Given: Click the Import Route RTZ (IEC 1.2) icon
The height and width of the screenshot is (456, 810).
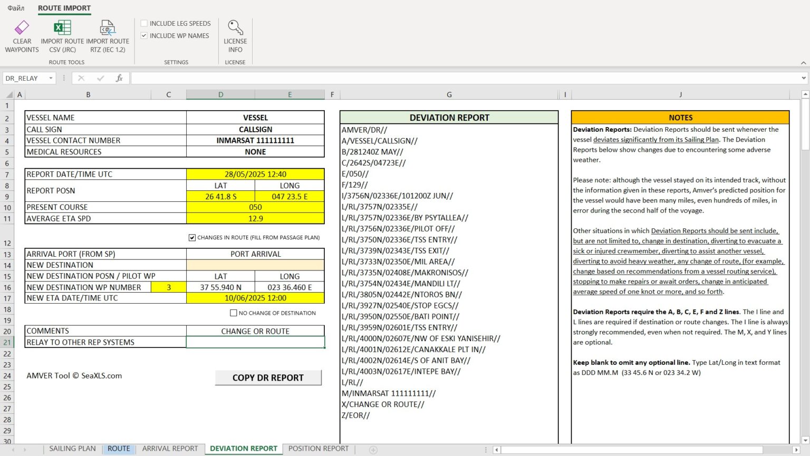Looking at the screenshot, I should tap(107, 27).
